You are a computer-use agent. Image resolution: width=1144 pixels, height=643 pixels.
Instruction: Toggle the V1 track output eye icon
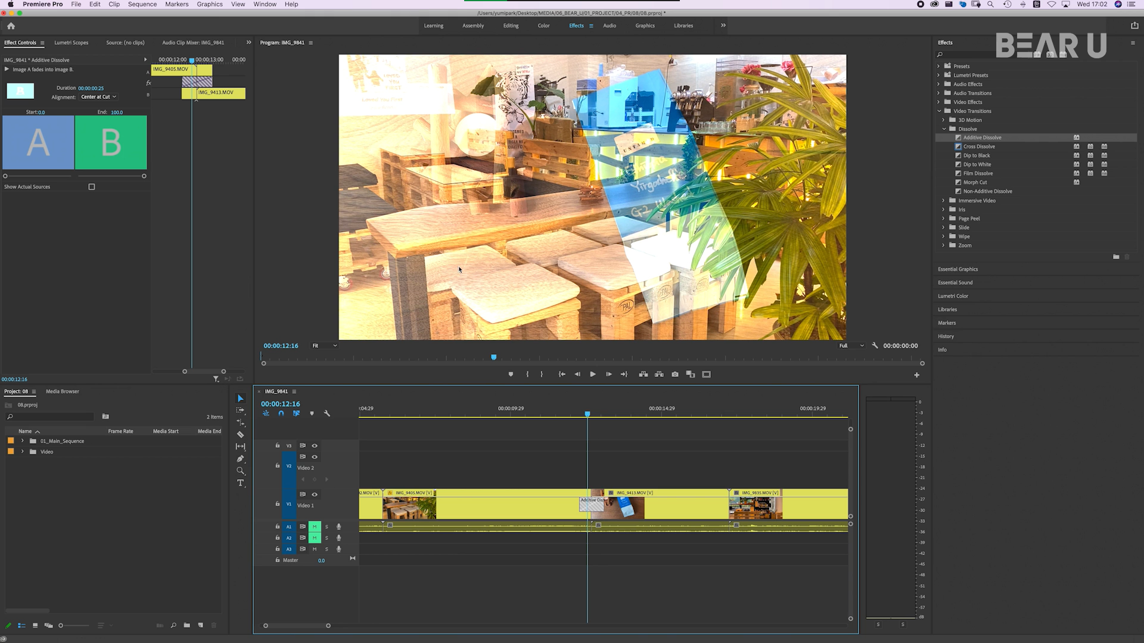click(x=315, y=494)
